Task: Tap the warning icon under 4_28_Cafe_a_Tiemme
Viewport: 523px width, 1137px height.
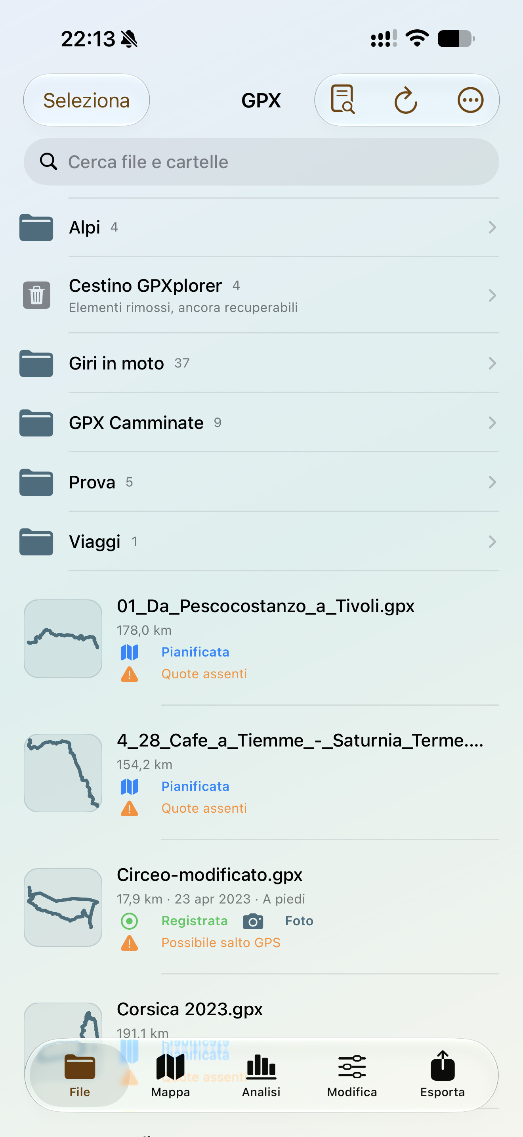Action: (x=129, y=808)
